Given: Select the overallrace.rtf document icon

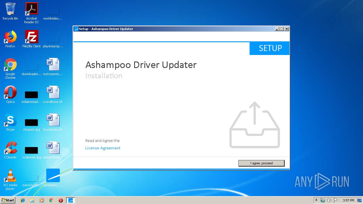Looking at the screenshot, I should (x=53, y=95).
